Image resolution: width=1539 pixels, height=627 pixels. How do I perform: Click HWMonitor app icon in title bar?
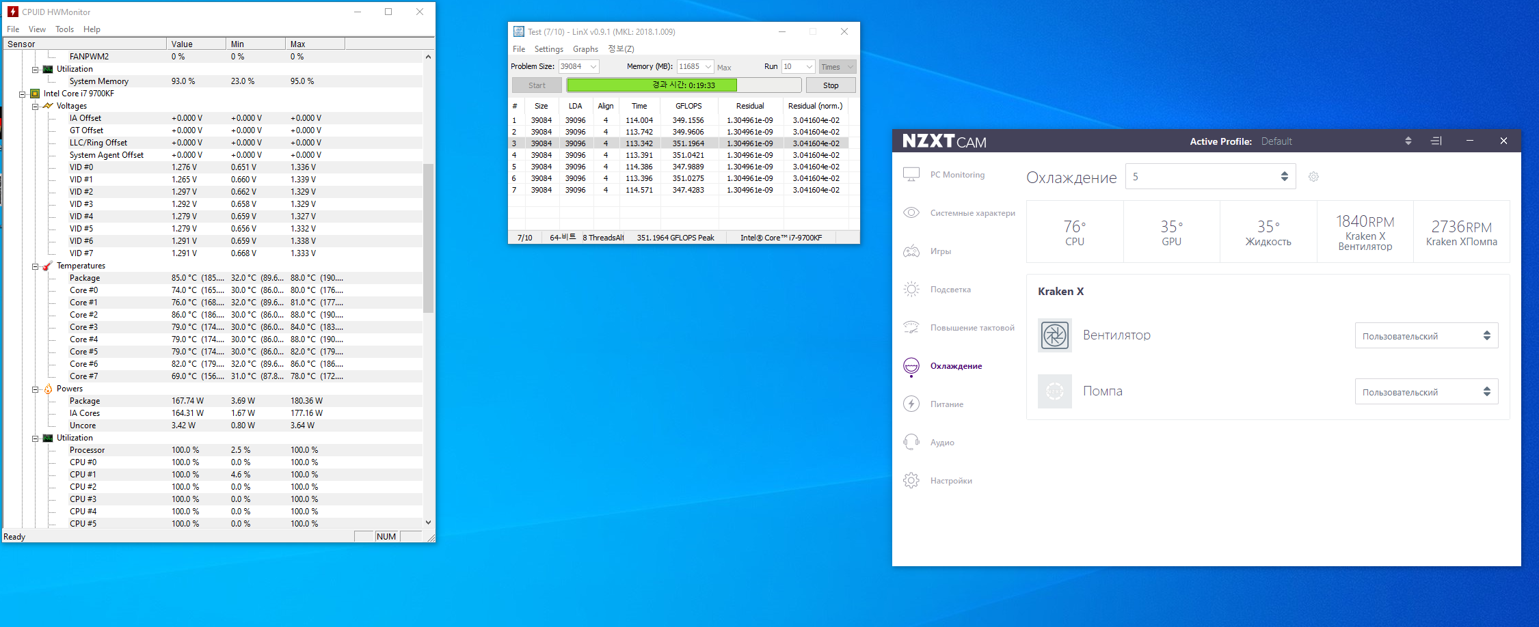[12, 12]
